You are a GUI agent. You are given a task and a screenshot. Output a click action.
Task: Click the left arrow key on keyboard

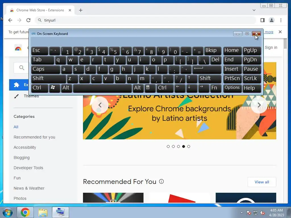click(x=180, y=88)
